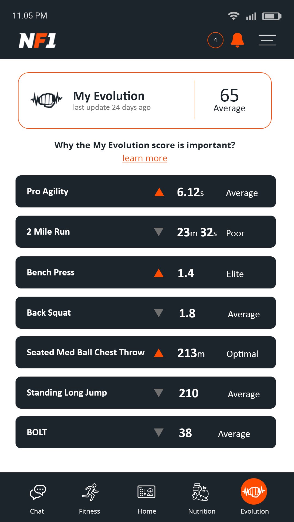Screen dimensions: 294x522
Task: Open the BOLT score row
Action: (x=146, y=432)
